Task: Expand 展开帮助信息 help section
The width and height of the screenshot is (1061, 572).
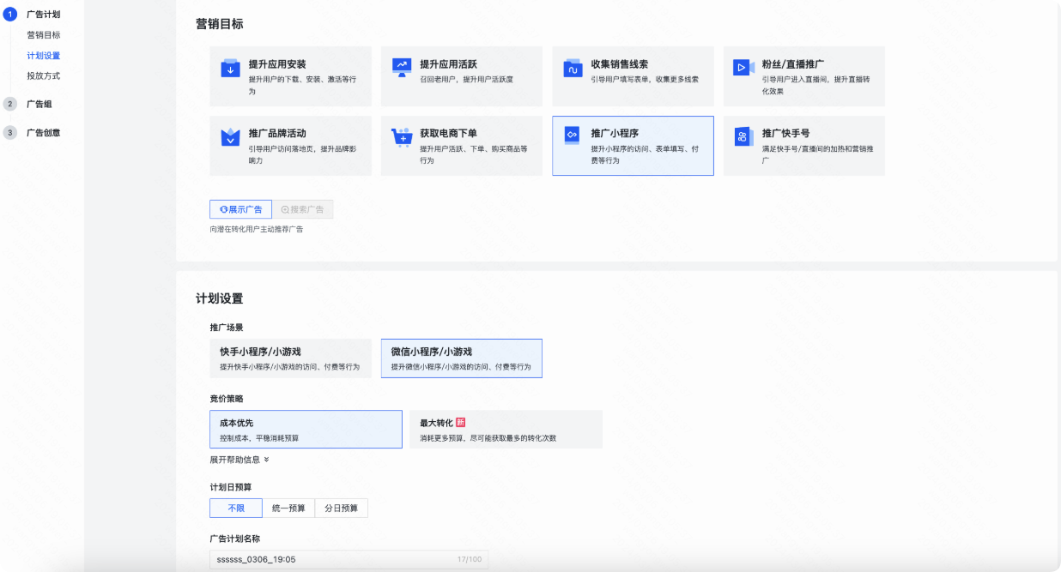Action: coord(239,460)
